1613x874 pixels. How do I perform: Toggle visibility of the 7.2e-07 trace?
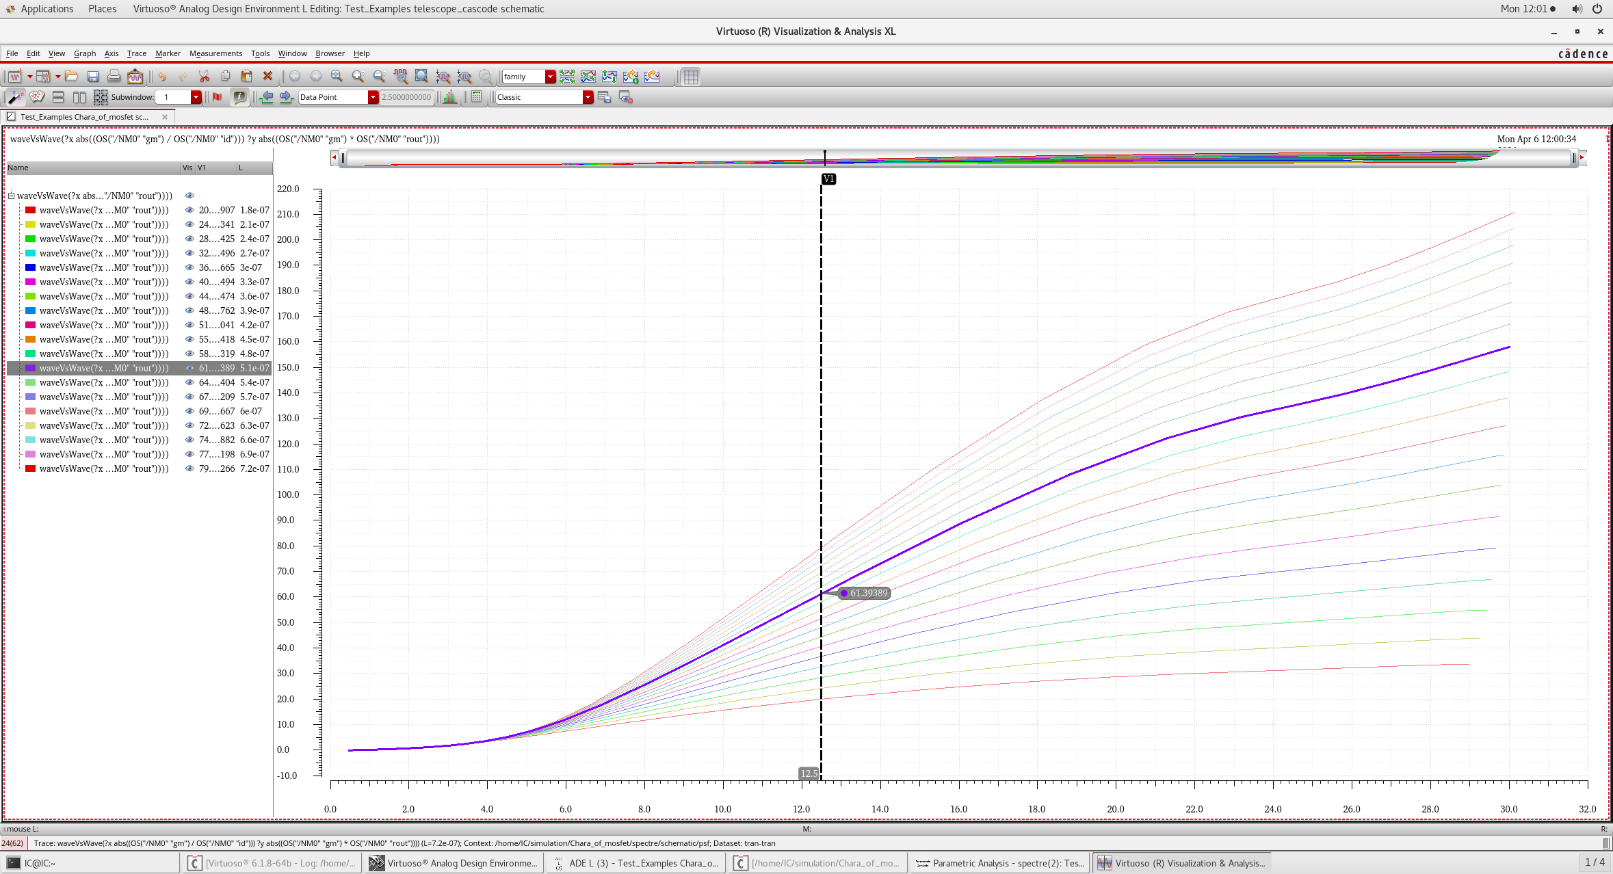coord(189,468)
